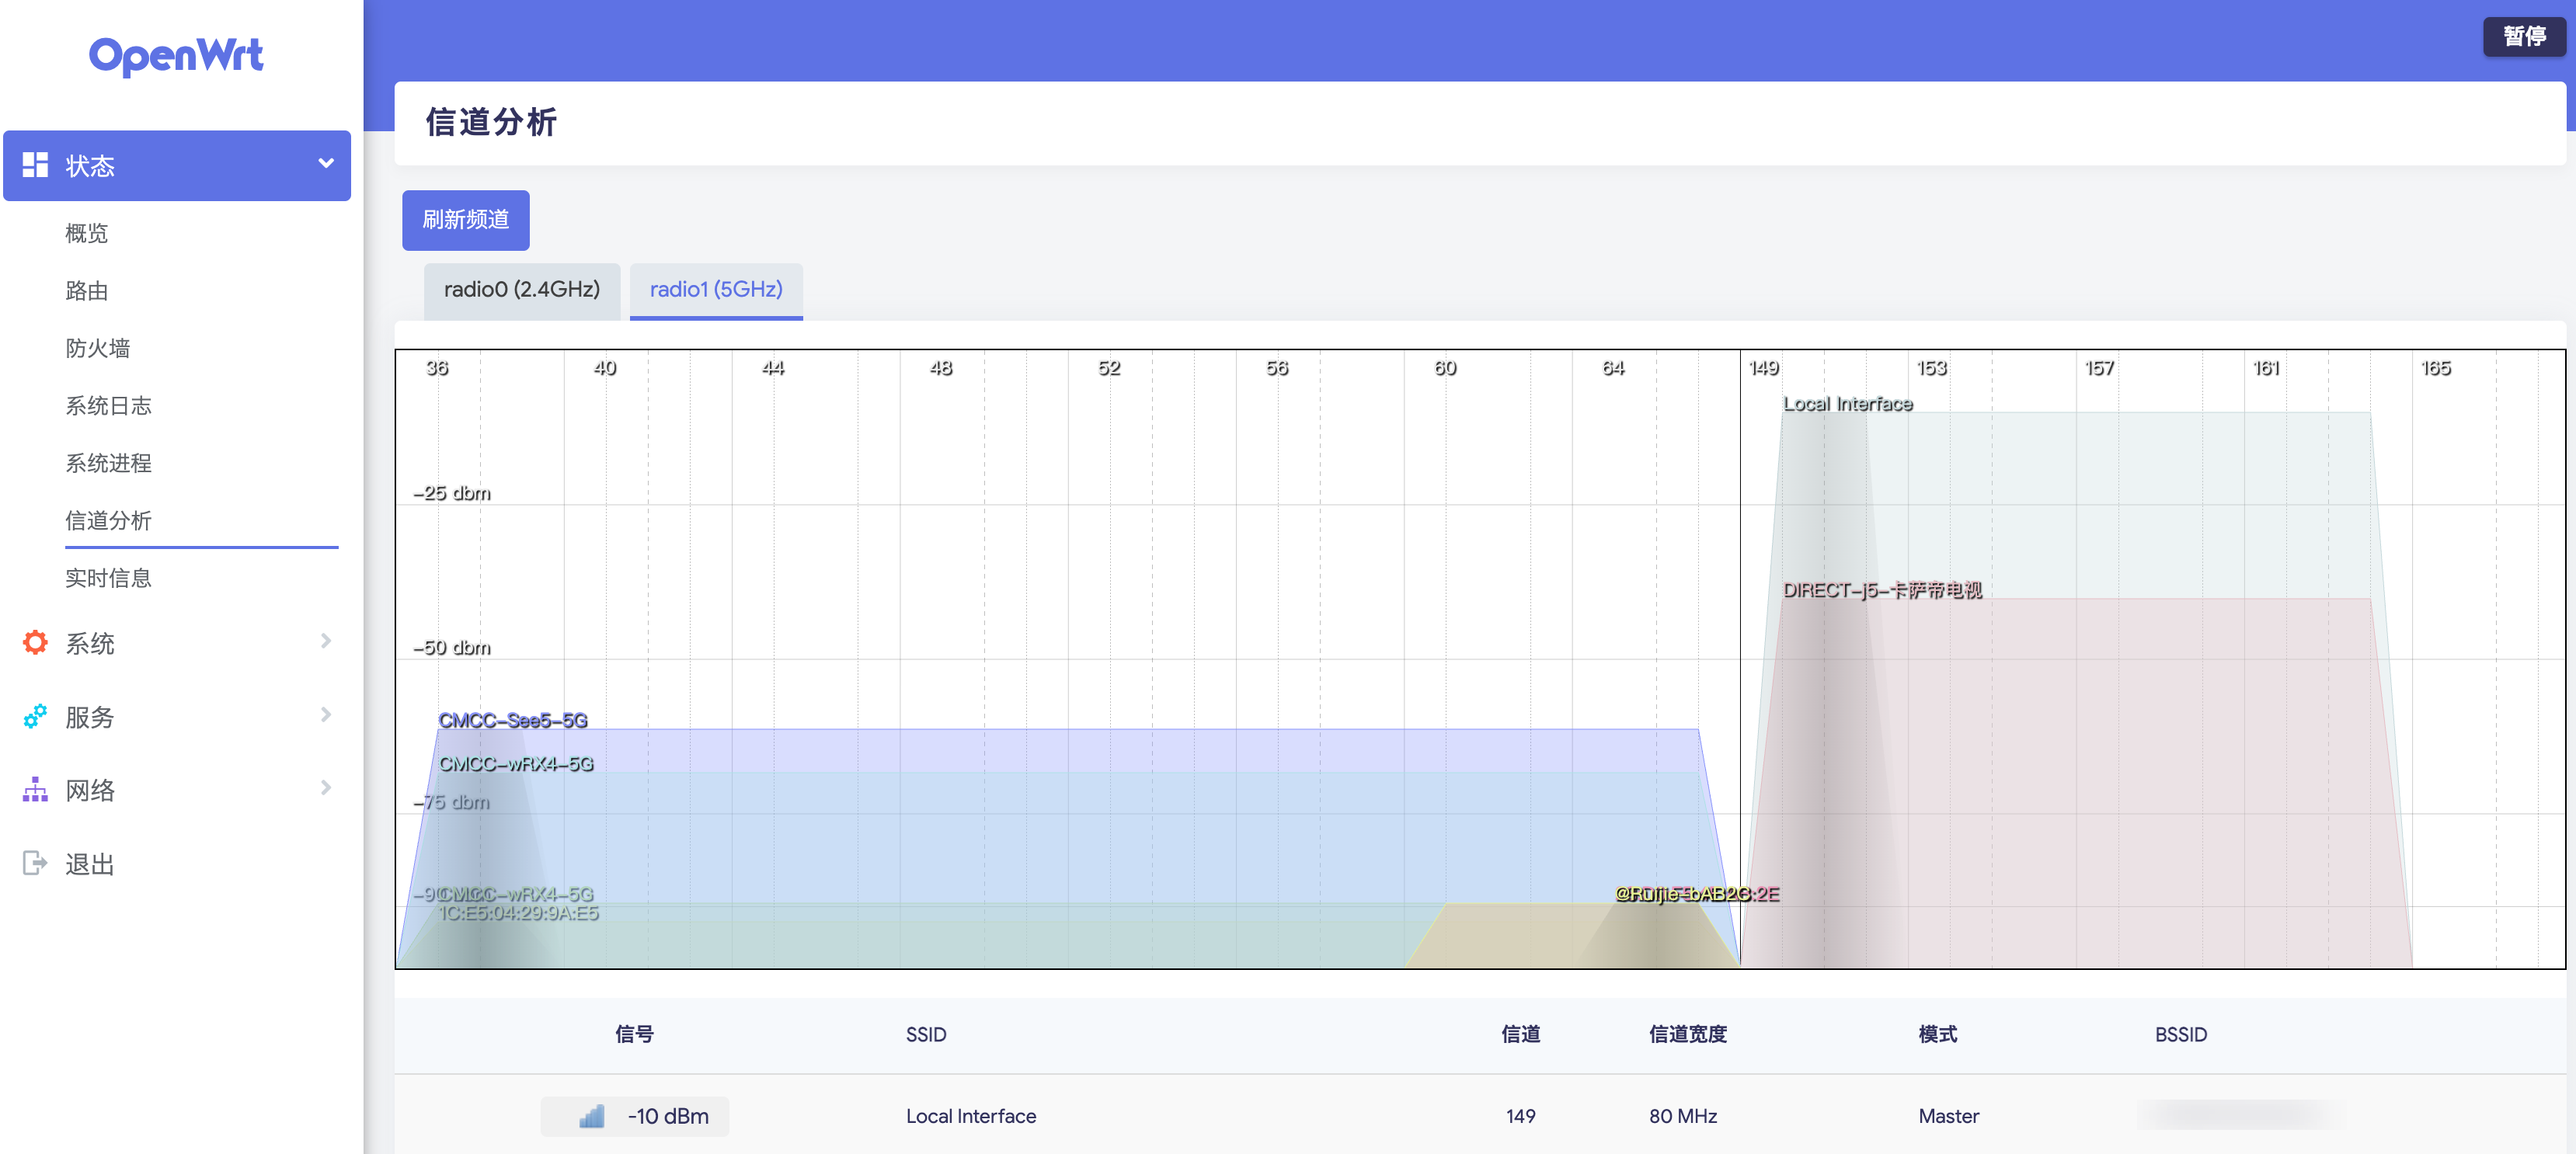Image resolution: width=2576 pixels, height=1154 pixels.
Task: Click the network topology icon
Action: [x=35, y=789]
